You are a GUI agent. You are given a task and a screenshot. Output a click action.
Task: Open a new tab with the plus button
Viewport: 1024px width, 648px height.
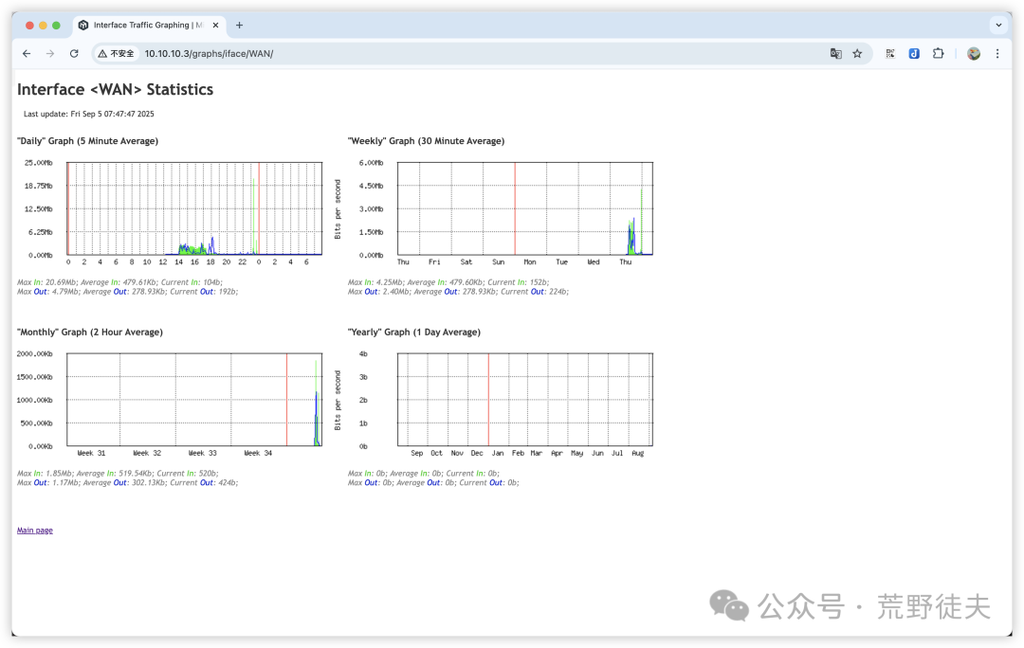click(240, 25)
